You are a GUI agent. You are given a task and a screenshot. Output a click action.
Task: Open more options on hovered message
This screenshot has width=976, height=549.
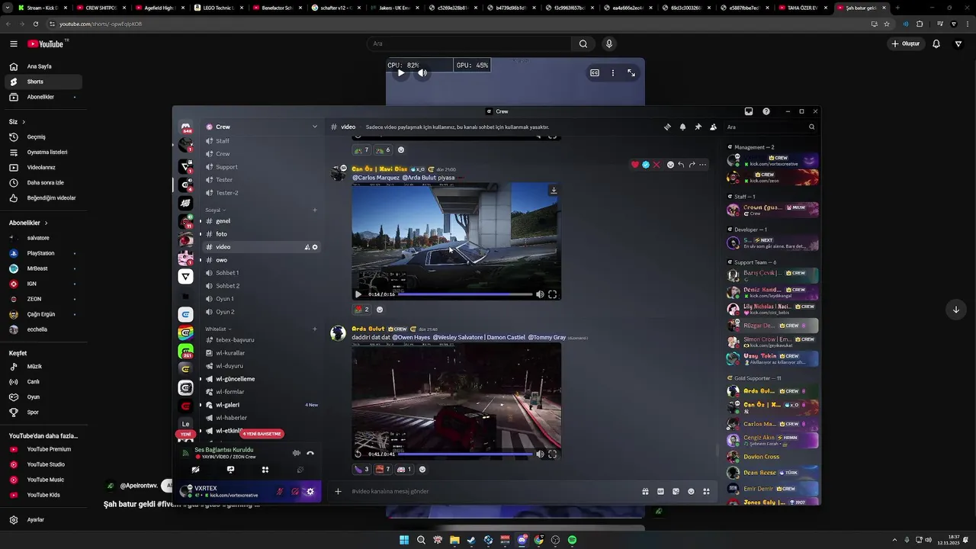point(702,165)
